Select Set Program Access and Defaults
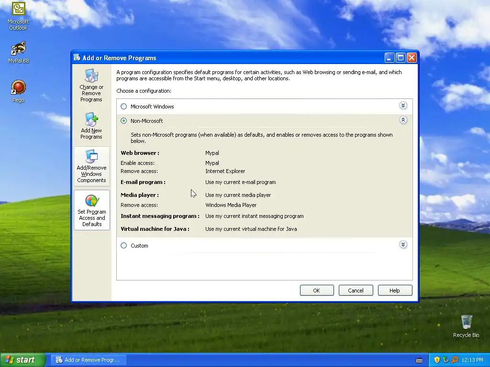 coord(91,210)
